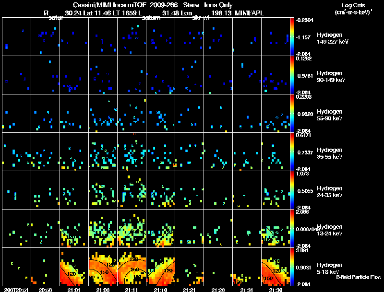Viewport: 384px width, 292px height.
Task: Click the colorbar beside Hydrogen 149-227 keV
Action: [x=292, y=36]
